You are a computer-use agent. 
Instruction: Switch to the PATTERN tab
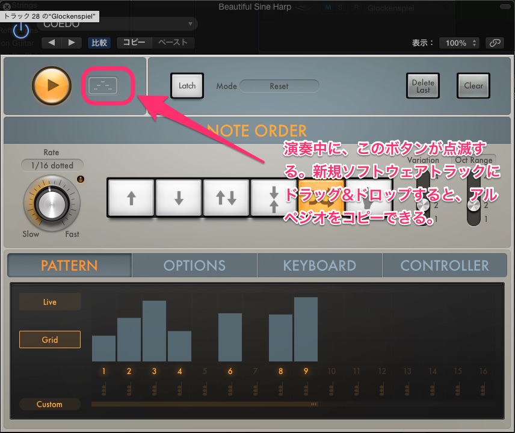(x=69, y=265)
